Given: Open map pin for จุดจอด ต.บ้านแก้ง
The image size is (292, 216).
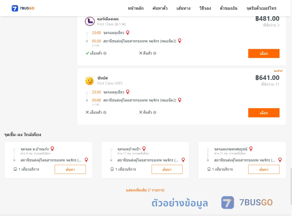Looking at the screenshot, I should point(52,149).
